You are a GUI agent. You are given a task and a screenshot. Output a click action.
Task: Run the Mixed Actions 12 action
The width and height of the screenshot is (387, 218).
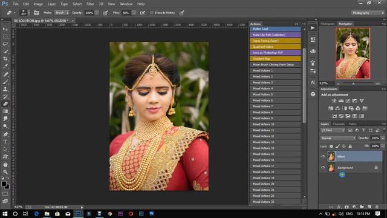tap(275, 136)
